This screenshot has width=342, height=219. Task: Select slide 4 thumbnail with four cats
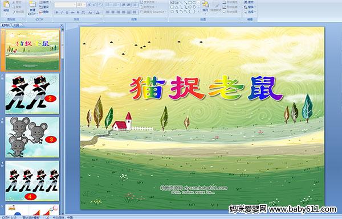[32, 181]
